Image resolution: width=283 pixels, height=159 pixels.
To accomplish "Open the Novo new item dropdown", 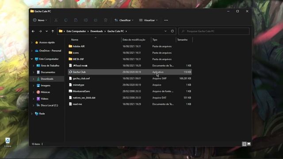I will point(40,20).
